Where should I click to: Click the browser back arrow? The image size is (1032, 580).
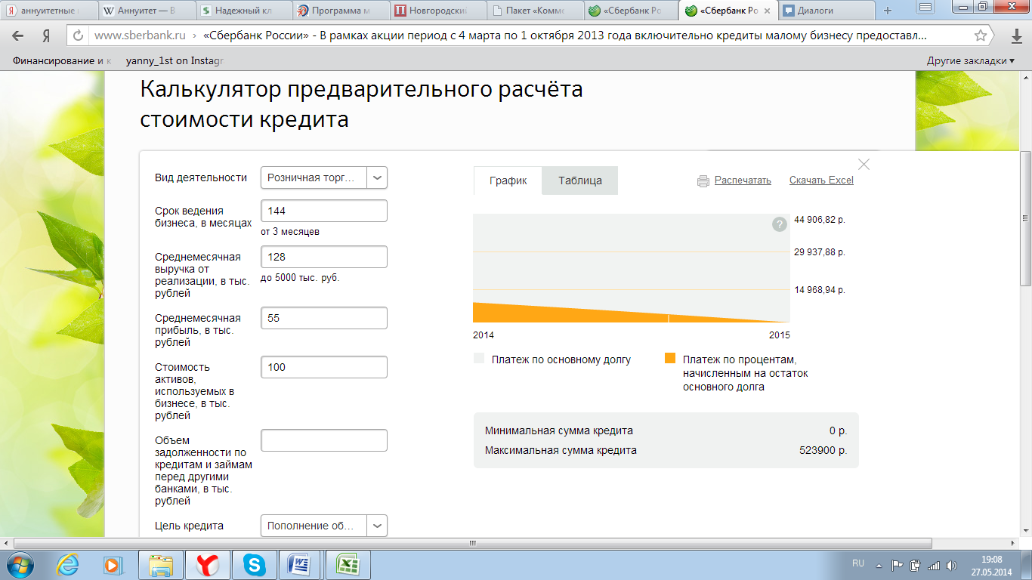click(18, 35)
